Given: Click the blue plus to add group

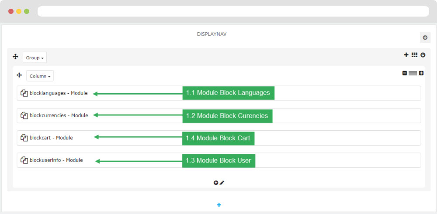Looking at the screenshot, I should coord(219,205).
